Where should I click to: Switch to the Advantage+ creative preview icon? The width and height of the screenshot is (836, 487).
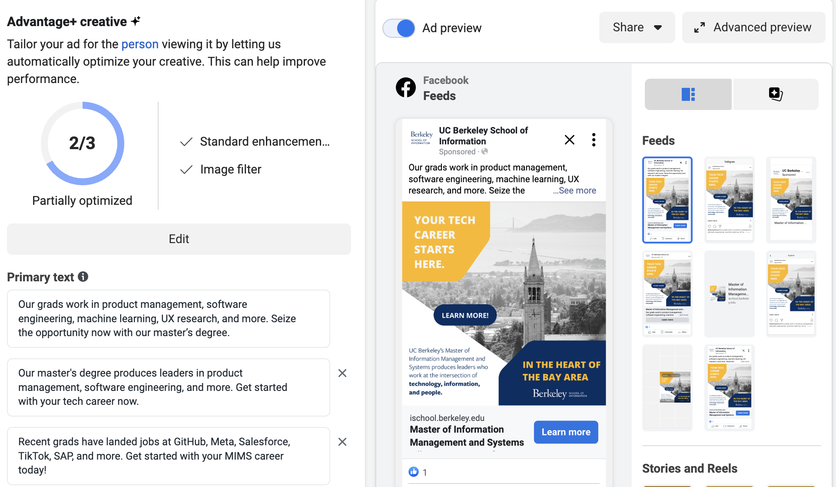(776, 94)
